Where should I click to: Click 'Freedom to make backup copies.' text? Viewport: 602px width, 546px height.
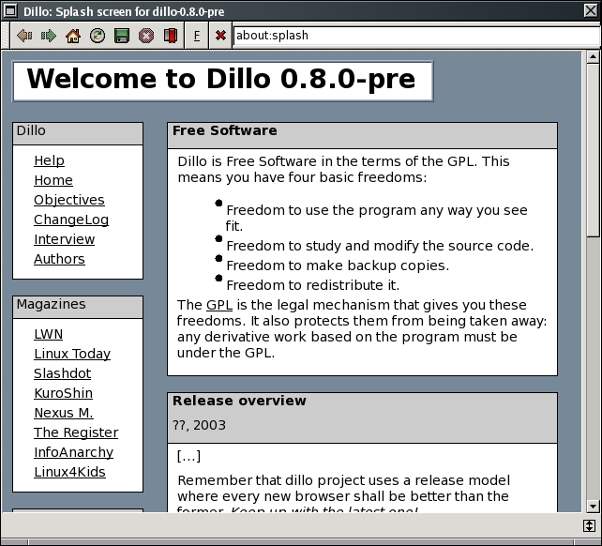(338, 265)
